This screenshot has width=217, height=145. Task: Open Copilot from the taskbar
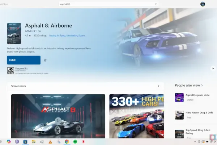tap(9, 141)
